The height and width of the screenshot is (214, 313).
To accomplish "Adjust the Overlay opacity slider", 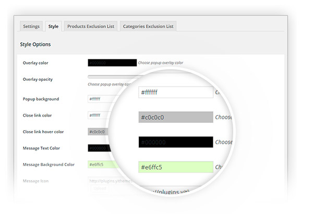I will [x=115, y=77].
